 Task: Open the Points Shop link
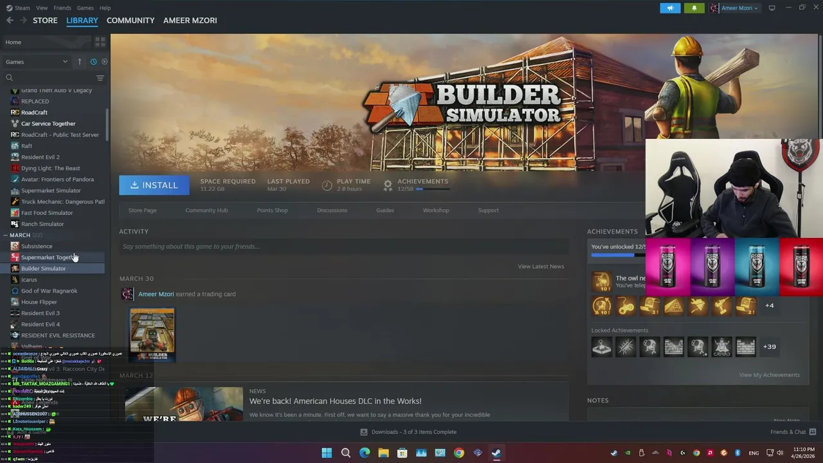pyautogui.click(x=272, y=210)
